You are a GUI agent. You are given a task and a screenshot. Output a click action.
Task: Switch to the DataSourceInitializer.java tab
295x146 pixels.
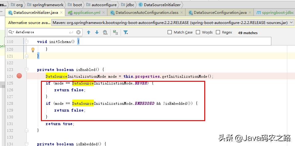(x=35, y=13)
